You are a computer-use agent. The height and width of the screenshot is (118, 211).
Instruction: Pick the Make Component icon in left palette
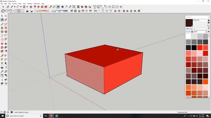click(6, 16)
